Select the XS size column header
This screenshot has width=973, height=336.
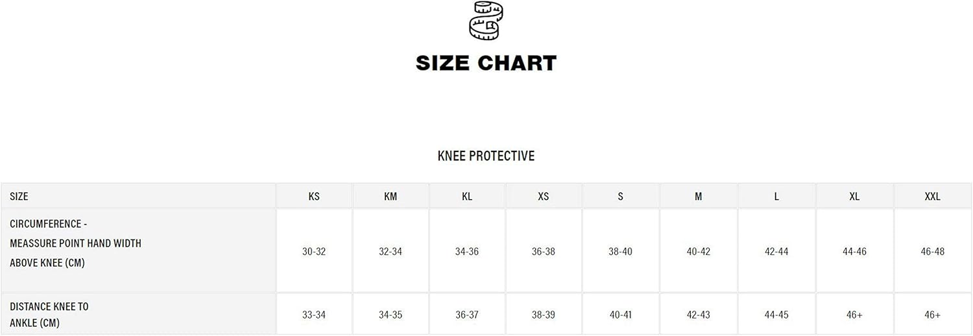(x=544, y=196)
